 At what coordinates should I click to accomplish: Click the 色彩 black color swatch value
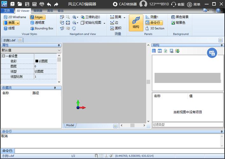(37, 61)
